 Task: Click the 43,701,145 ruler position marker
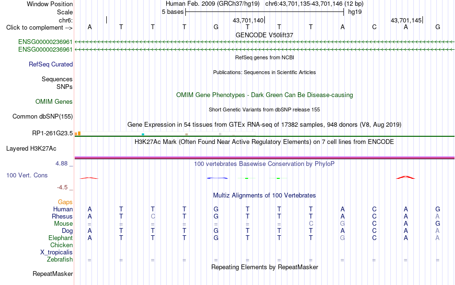[x=406, y=20]
